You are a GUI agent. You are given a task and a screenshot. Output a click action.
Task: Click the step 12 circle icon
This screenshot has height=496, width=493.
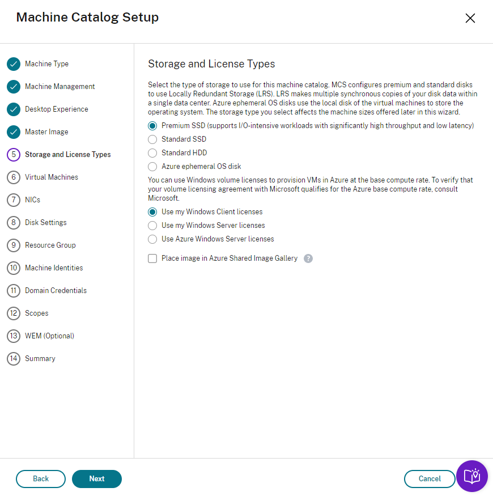point(14,313)
